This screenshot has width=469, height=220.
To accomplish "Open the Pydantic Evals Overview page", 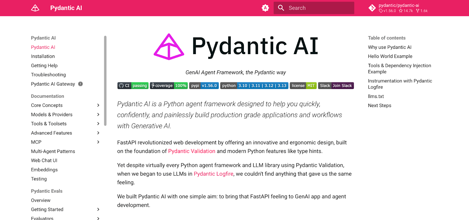I will coord(41,200).
